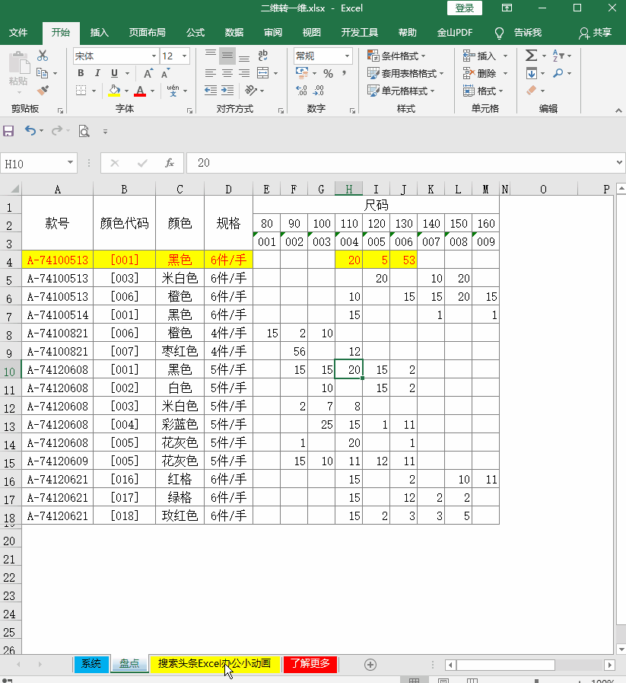Apply red font color A
Viewport: 626px width, 683px height.
tap(140, 91)
